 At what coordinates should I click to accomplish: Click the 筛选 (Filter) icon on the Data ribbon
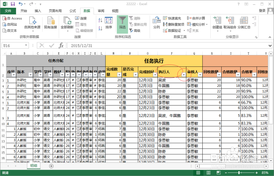(x=122, y=23)
